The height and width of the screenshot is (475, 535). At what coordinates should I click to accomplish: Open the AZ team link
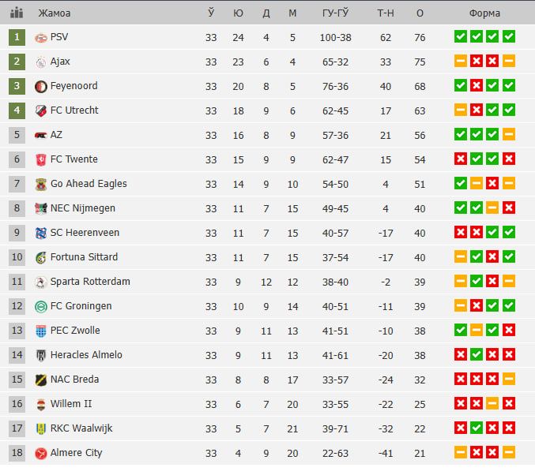click(x=56, y=135)
